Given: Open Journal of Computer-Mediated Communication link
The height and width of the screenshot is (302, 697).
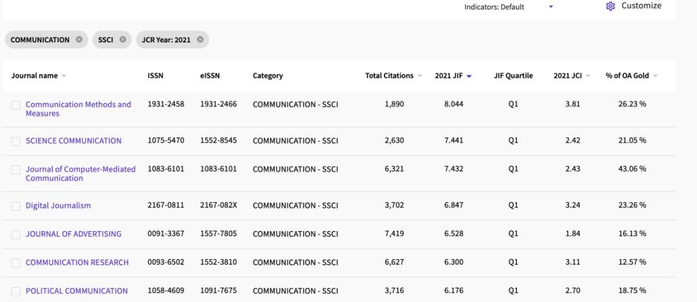Looking at the screenshot, I should tap(80, 174).
